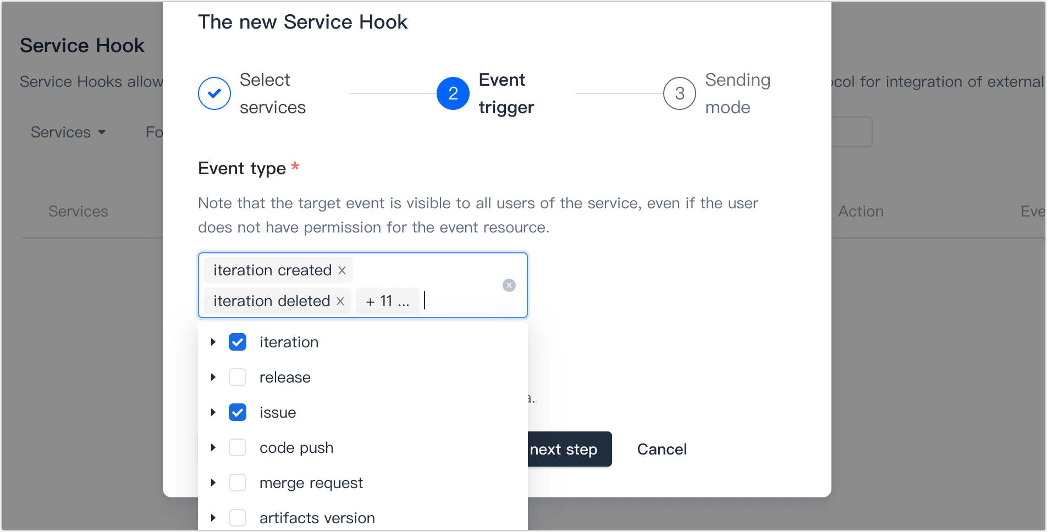Screen dimensions: 1047x532
Task: Click the step 3 Sending mode circle
Action: coord(680,93)
